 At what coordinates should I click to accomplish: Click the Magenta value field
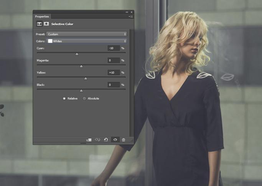click(x=114, y=60)
